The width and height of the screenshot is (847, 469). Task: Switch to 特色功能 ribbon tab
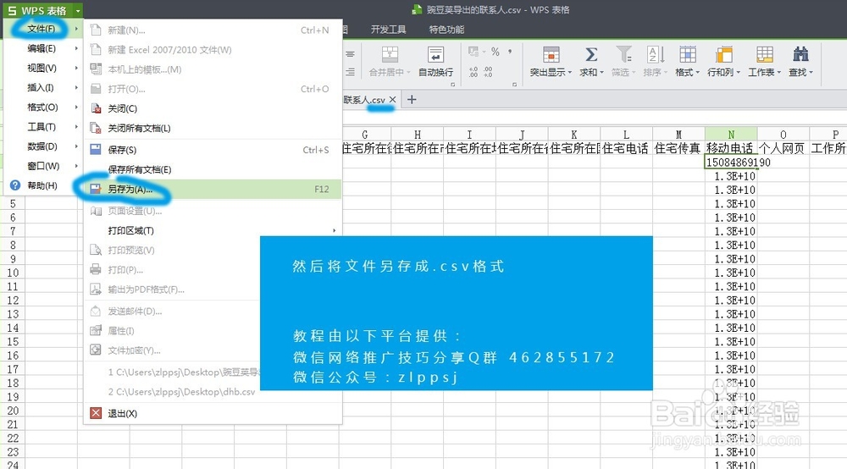point(446,30)
